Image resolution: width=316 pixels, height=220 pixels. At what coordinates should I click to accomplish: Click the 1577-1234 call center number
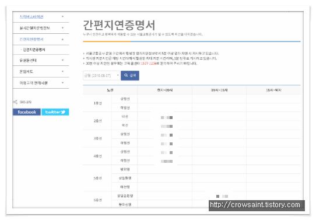tap(148, 64)
